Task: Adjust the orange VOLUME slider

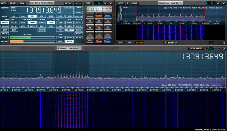Action: coord(32,41)
